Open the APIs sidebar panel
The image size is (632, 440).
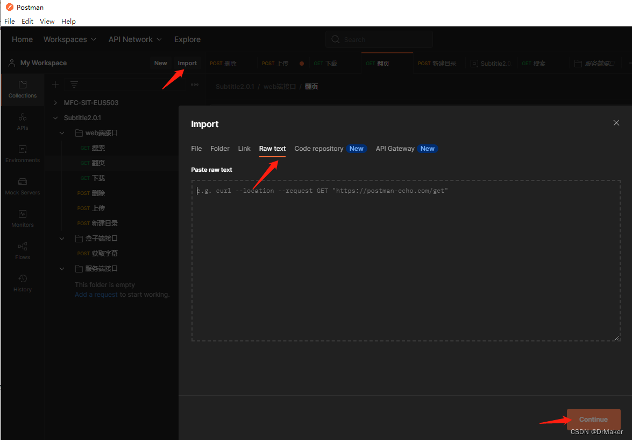tap(23, 122)
